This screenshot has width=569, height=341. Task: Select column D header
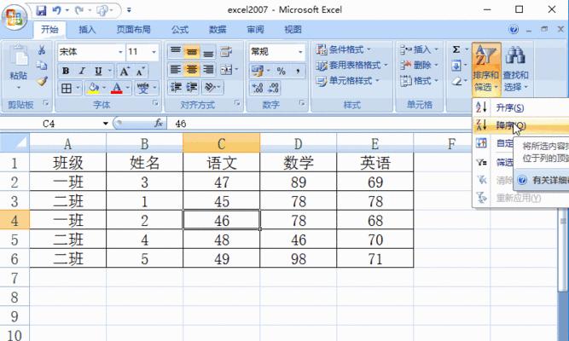tap(299, 144)
